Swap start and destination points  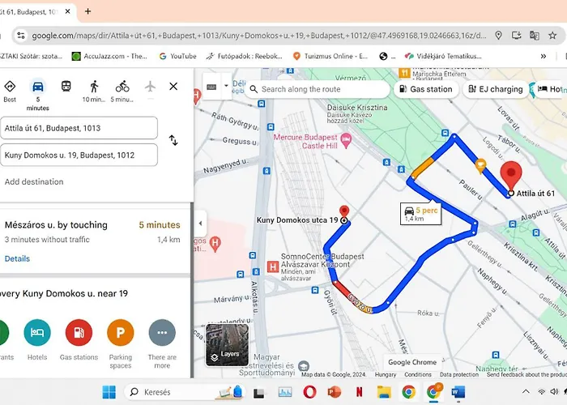point(173,140)
